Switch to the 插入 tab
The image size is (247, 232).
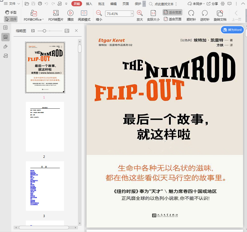click(89, 4)
